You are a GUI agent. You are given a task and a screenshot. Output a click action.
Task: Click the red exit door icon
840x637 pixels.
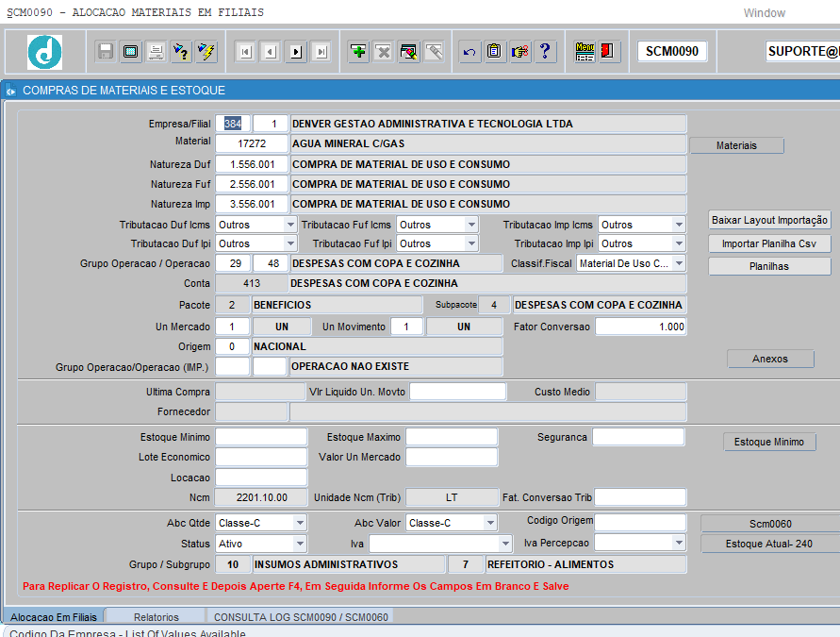(609, 52)
